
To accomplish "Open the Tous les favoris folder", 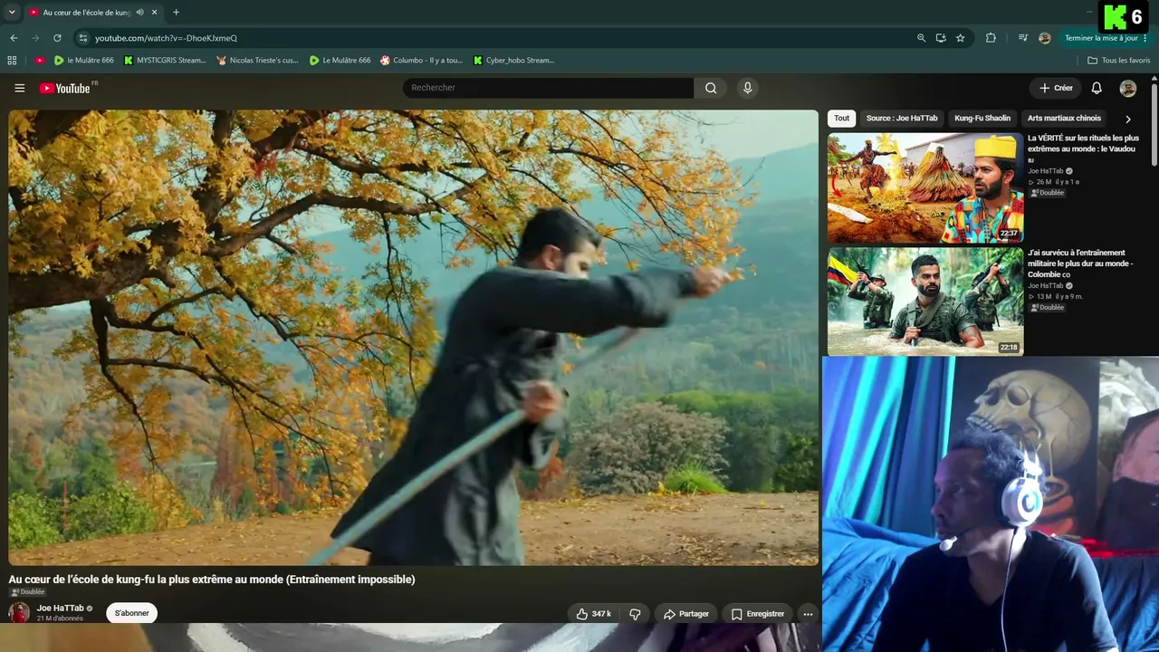I will click(x=1119, y=61).
